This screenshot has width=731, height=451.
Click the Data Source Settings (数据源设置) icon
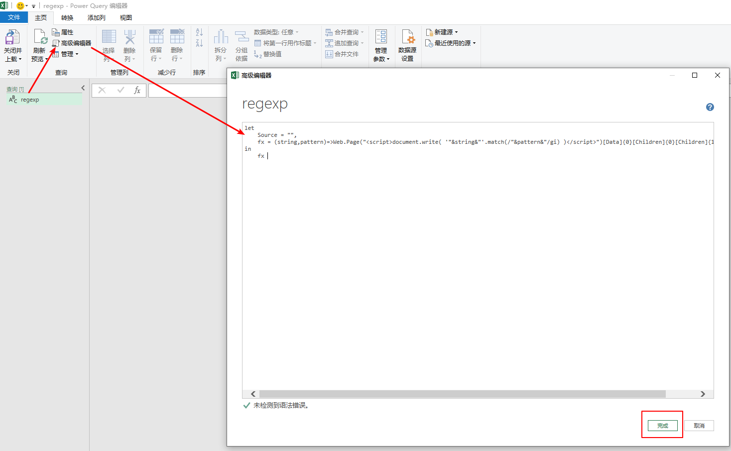(408, 37)
